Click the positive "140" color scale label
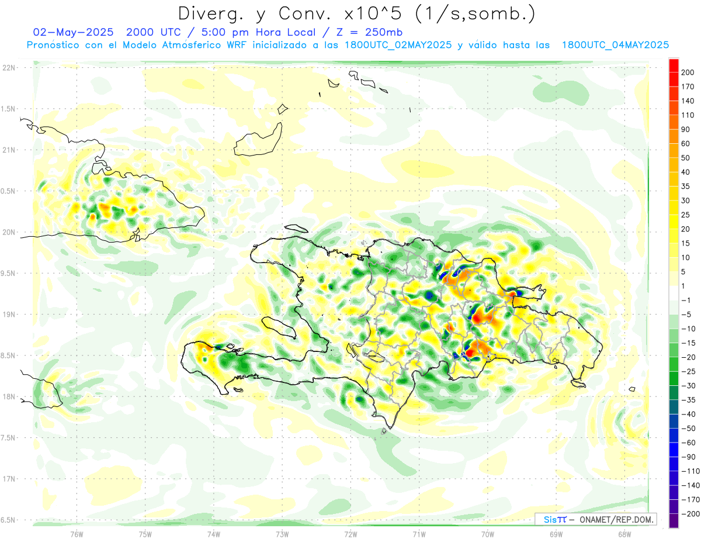This screenshot has width=701, height=542. [x=688, y=101]
